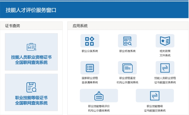Click the 职业资格鉴定机构公示查询系统 icon
The height and width of the screenshot is (115, 189).
click(x=127, y=68)
